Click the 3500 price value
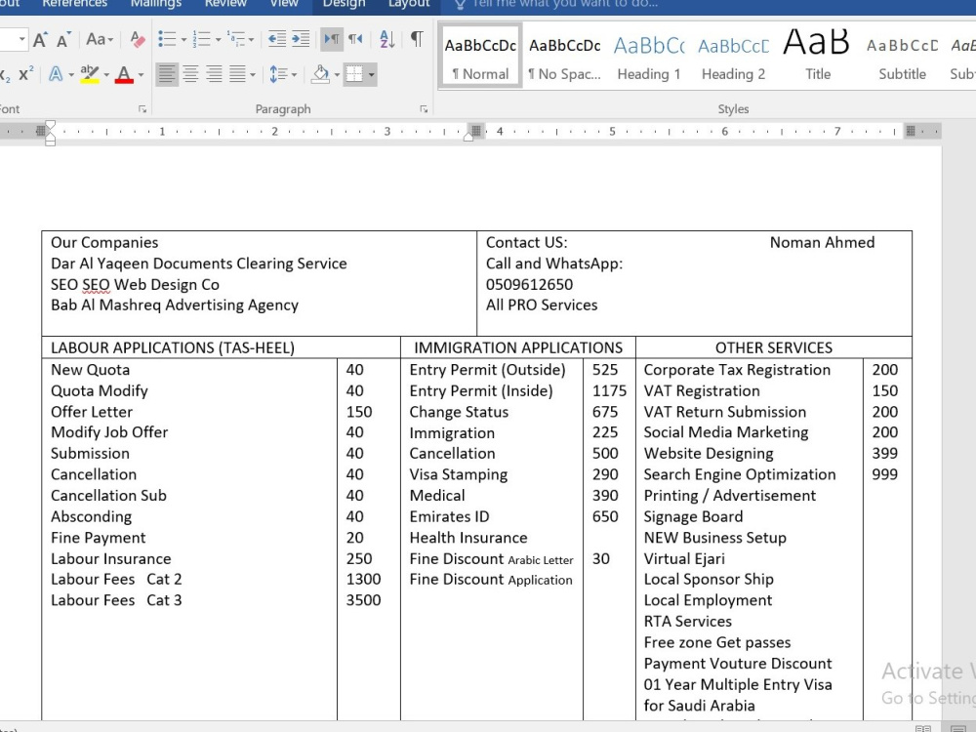 pos(363,600)
